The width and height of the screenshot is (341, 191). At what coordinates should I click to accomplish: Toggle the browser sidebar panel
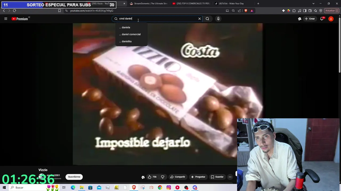click(x=305, y=11)
